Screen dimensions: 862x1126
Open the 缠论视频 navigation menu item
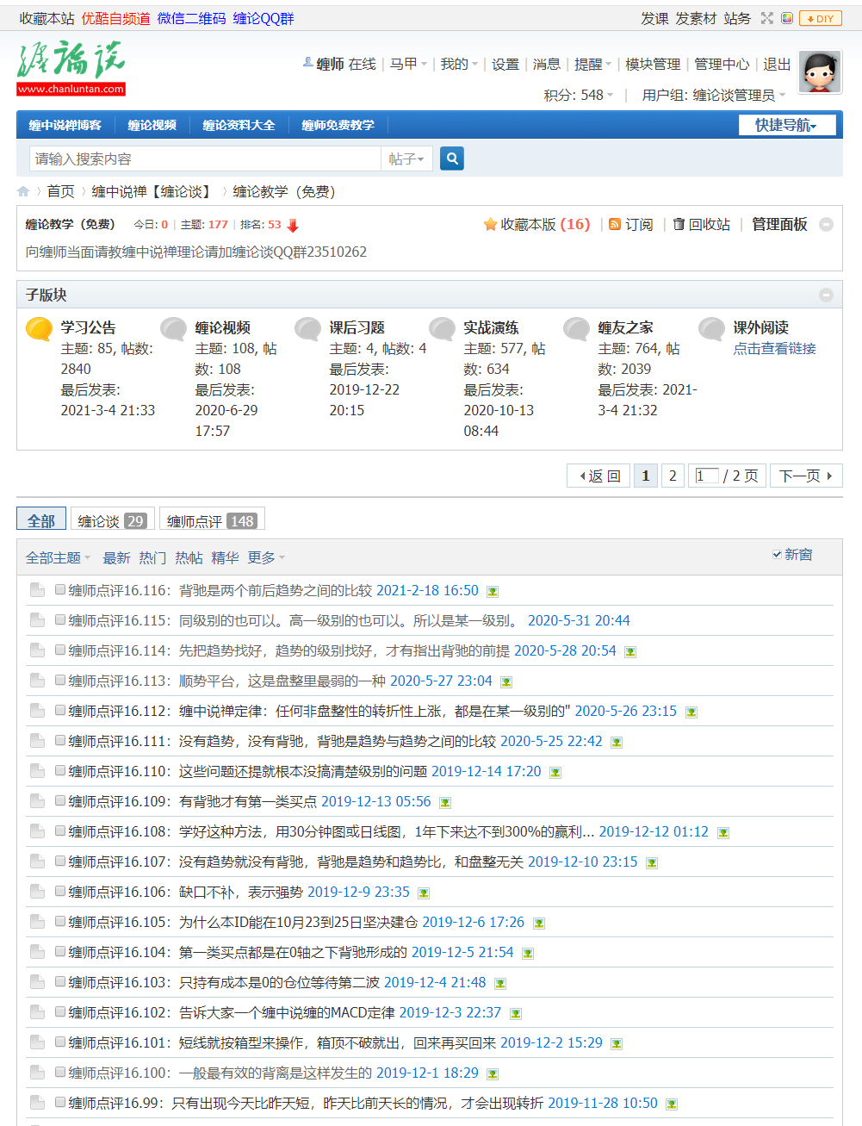(x=152, y=126)
